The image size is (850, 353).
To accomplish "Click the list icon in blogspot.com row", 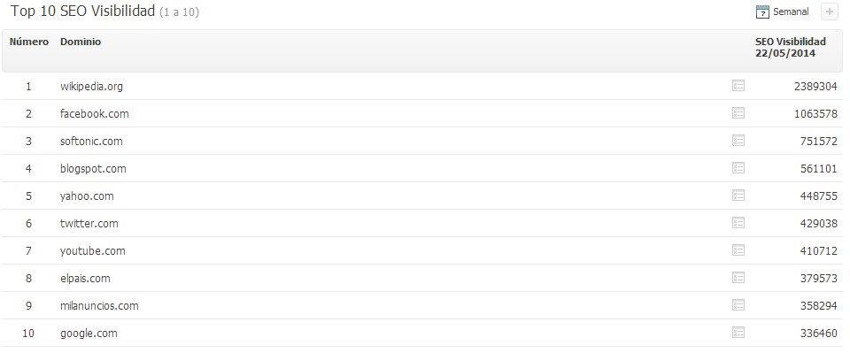I will (x=738, y=168).
